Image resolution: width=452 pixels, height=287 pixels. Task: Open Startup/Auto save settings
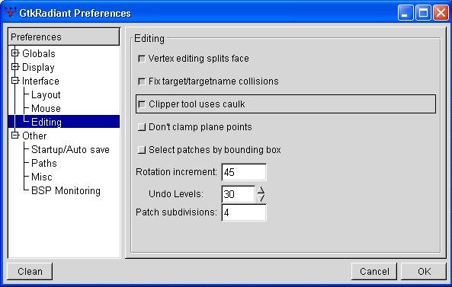pyautogui.click(x=70, y=150)
